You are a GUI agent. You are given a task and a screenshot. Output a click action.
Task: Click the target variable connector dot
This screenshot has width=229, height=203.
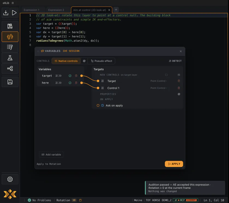point(82,76)
